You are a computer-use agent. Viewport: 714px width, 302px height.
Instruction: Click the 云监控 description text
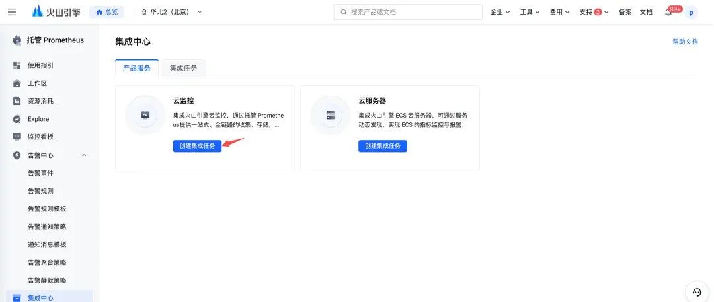228,120
